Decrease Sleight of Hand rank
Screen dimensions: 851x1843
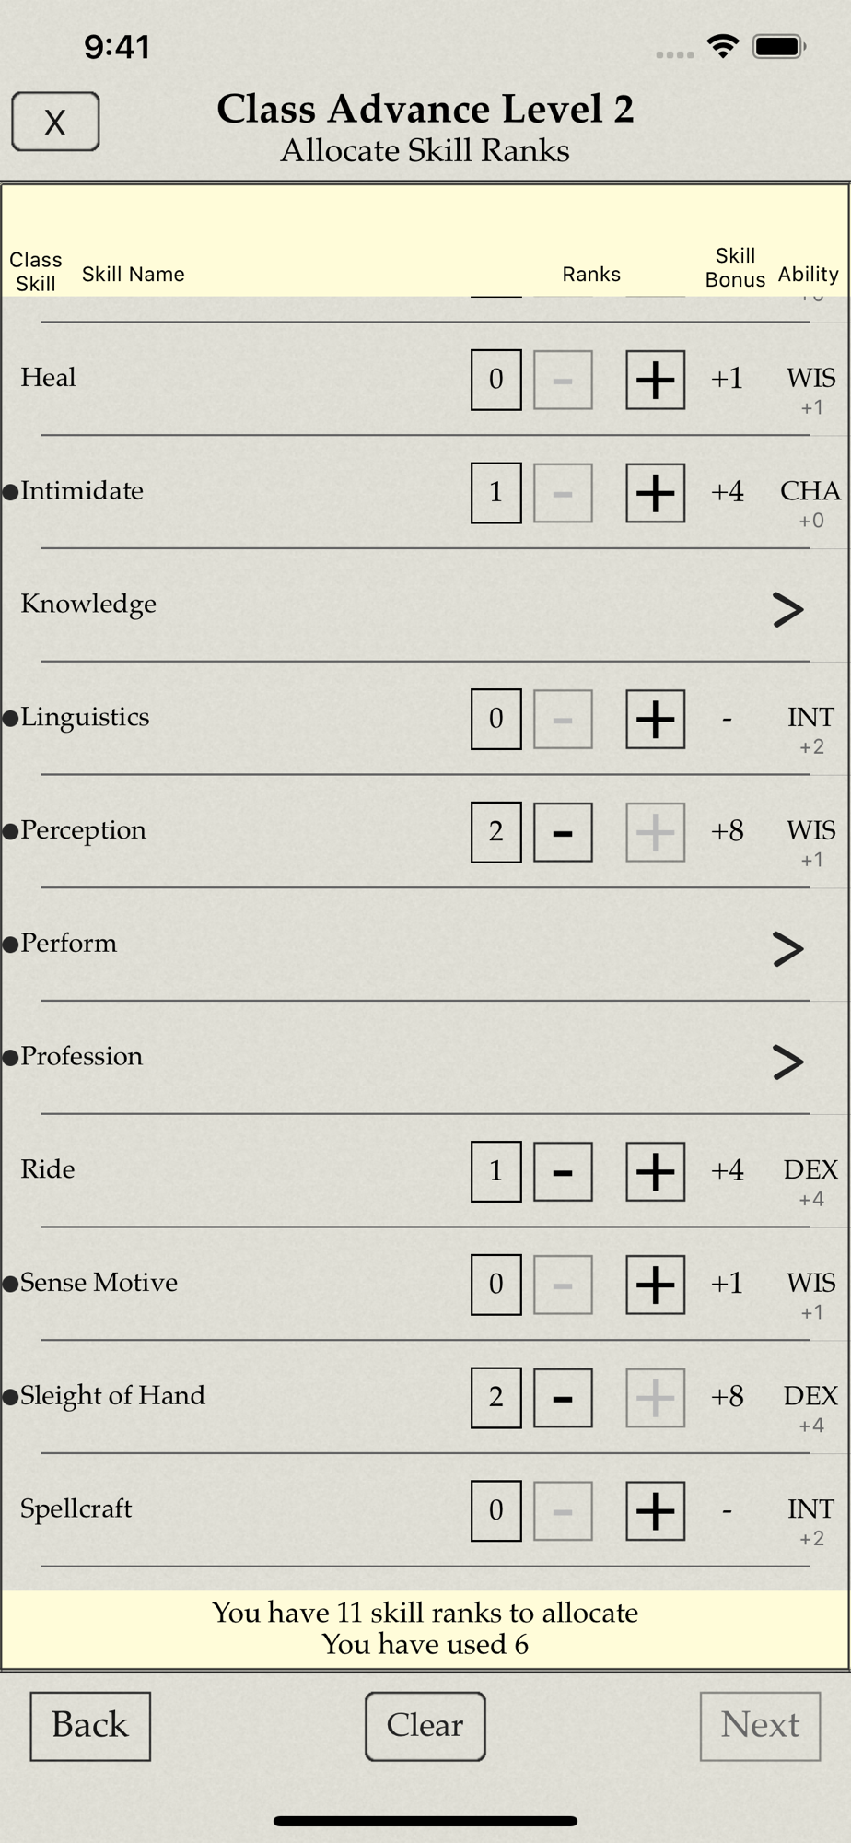[x=563, y=1398]
